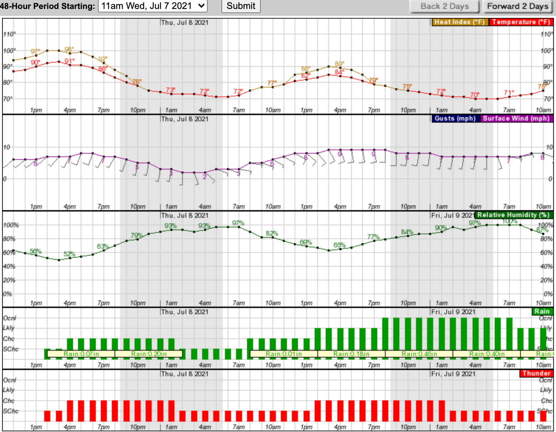Click the Gusts (mph) legend label

455,119
